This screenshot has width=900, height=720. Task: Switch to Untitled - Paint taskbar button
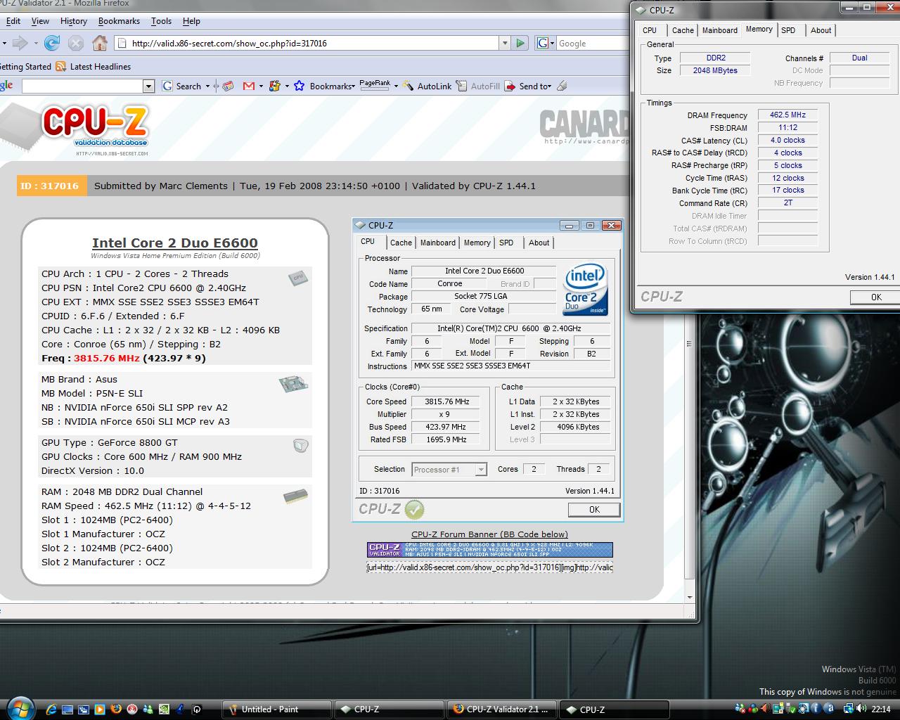click(277, 709)
